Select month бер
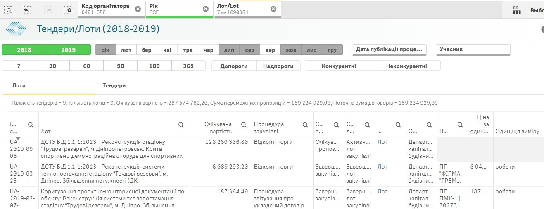The image size is (544, 209). coord(147,50)
